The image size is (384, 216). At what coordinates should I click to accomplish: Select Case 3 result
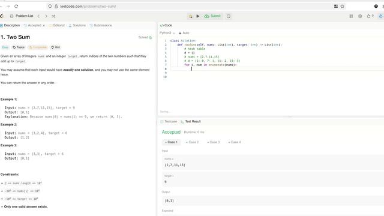[214, 142]
